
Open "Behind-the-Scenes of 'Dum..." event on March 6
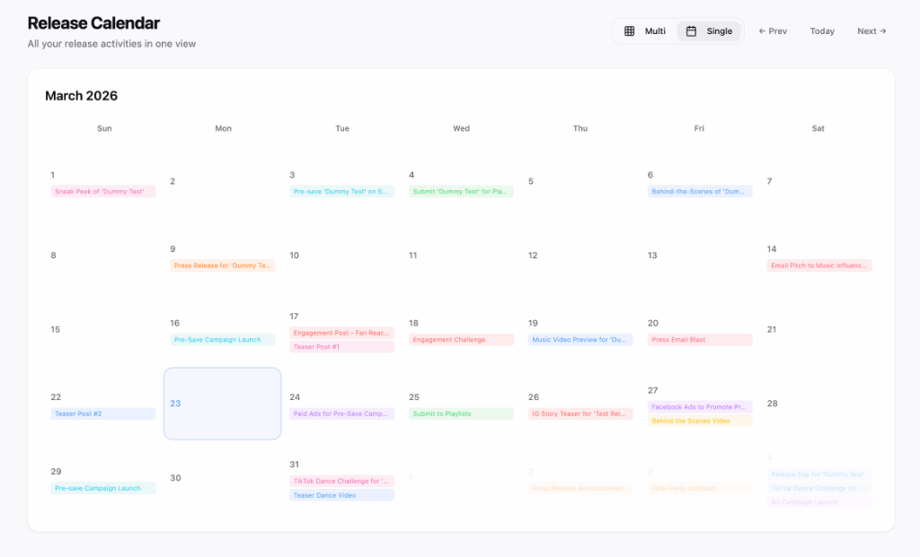pos(700,192)
